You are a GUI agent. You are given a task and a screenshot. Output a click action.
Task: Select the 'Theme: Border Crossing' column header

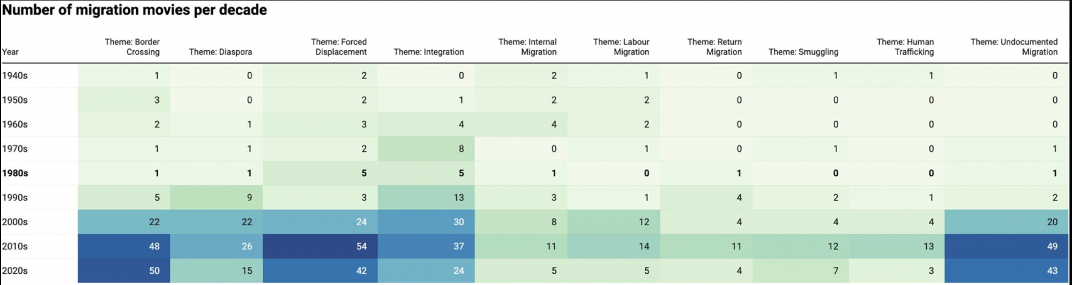click(132, 47)
